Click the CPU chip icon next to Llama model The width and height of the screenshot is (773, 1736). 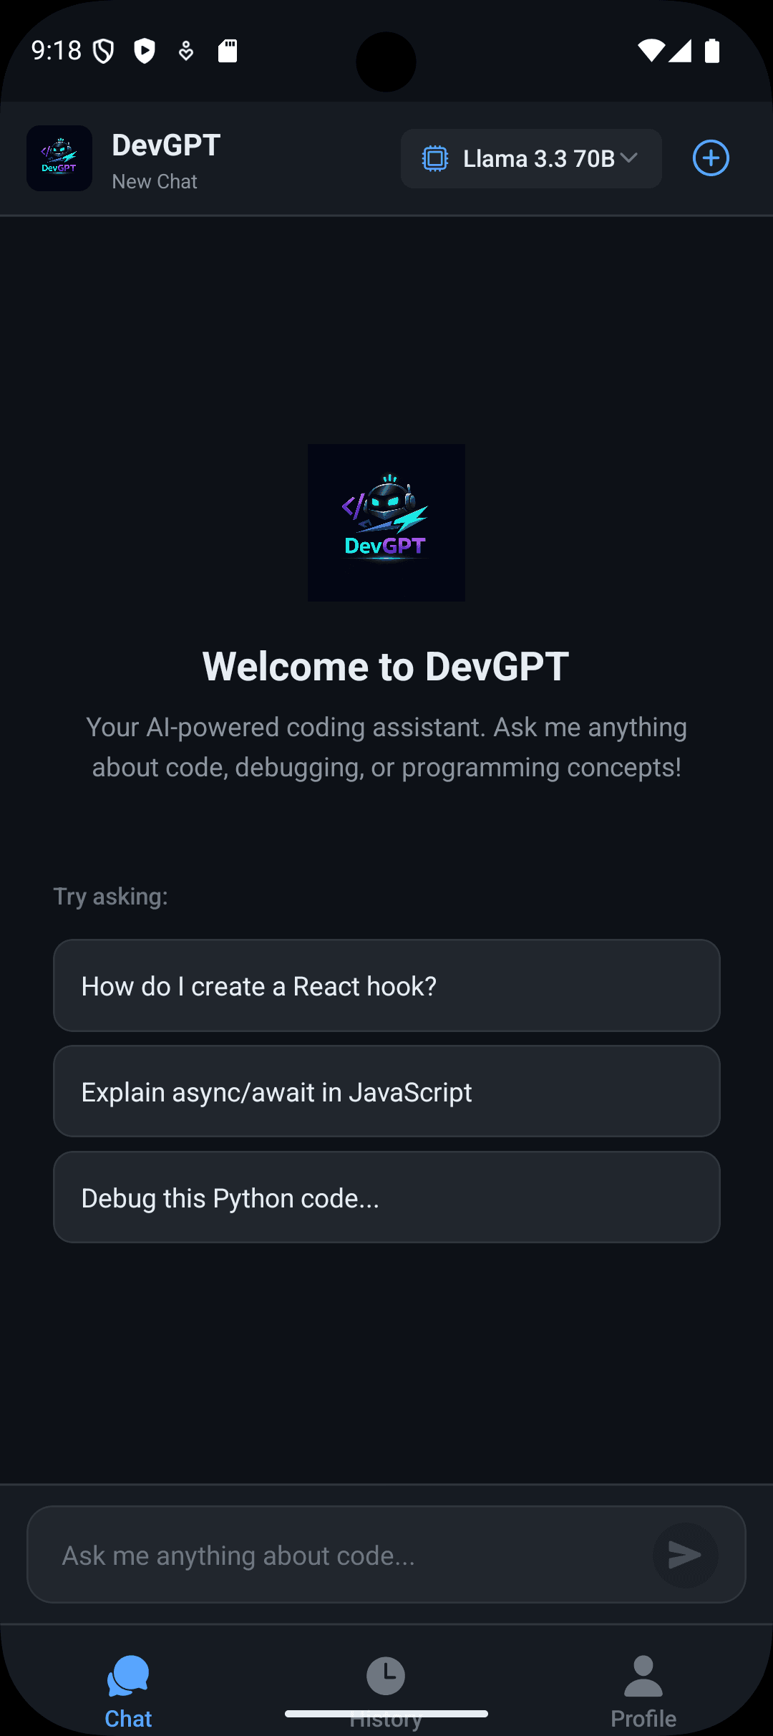pos(434,158)
